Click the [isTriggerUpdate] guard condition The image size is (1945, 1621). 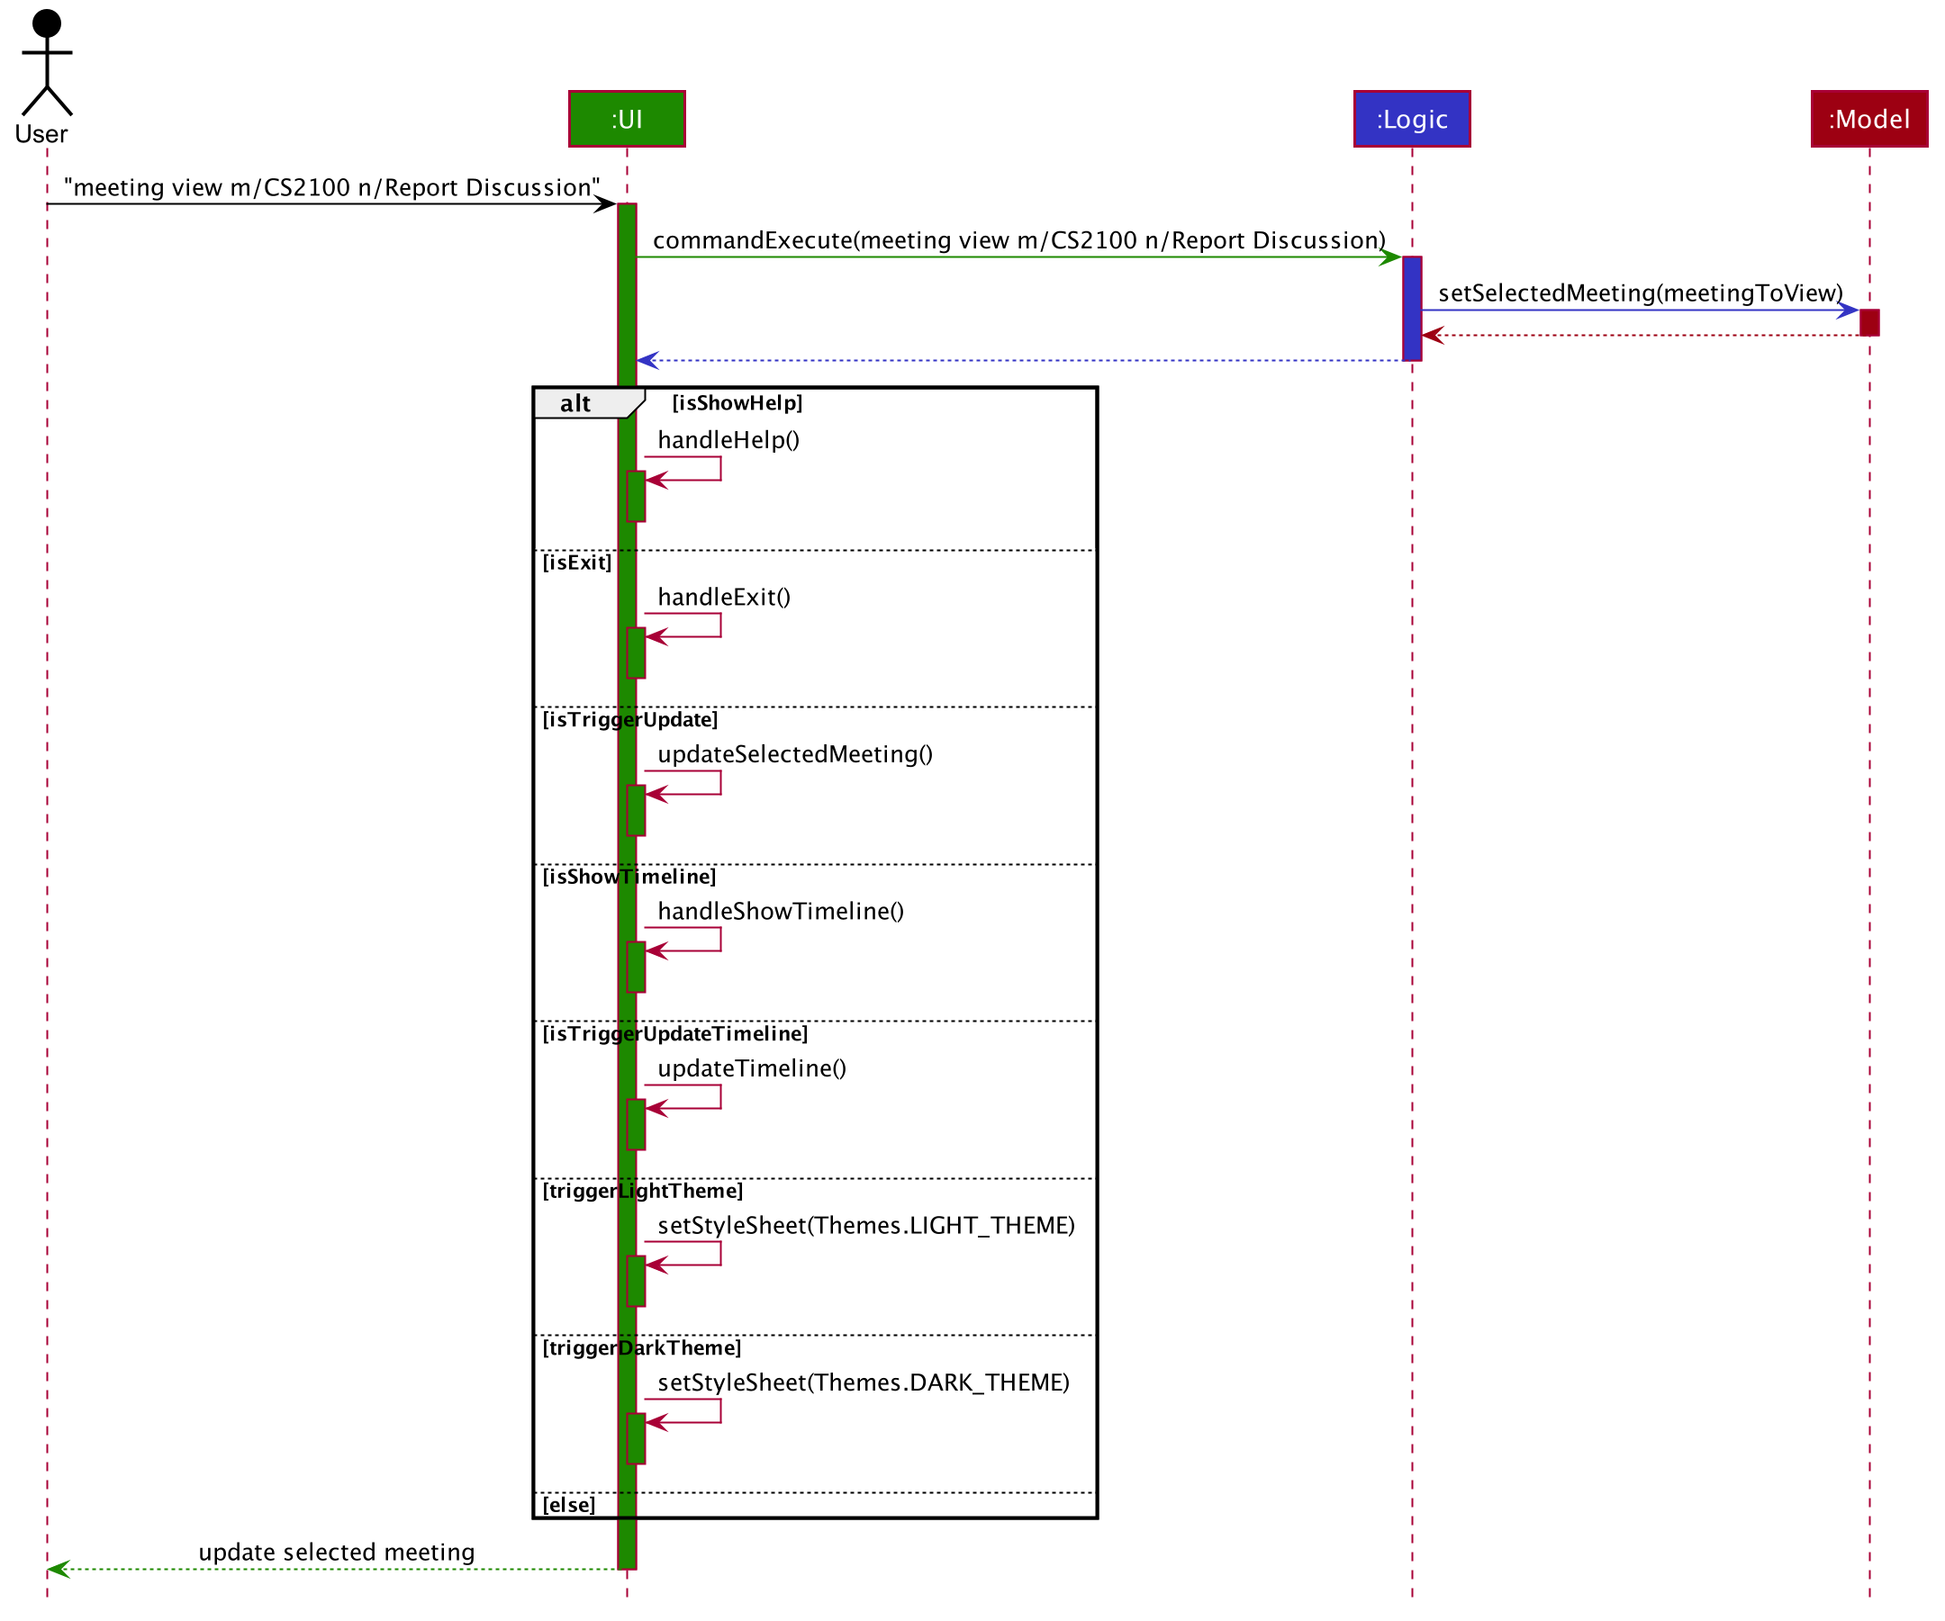point(629,720)
